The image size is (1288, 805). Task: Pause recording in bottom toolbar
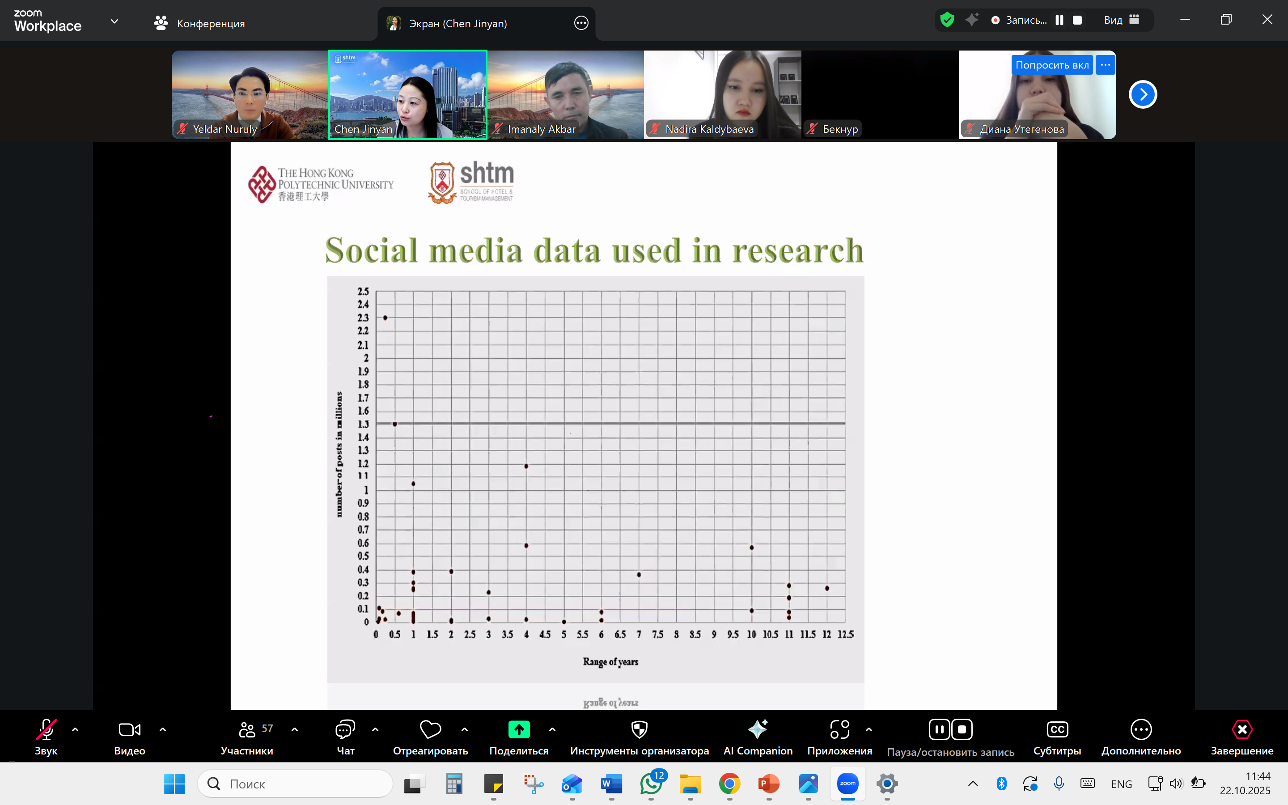939,729
